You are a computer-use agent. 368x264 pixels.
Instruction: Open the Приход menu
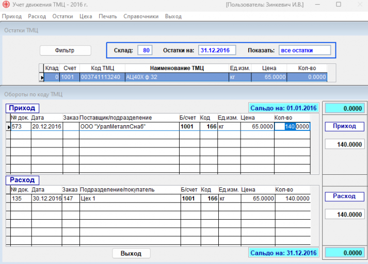(x=12, y=16)
